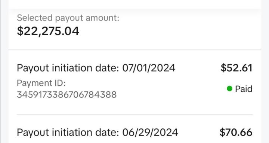Image resolution: width=269 pixels, height=143 pixels.
Task: Open the 06/29/2024 payout entry
Action: [x=134, y=129]
